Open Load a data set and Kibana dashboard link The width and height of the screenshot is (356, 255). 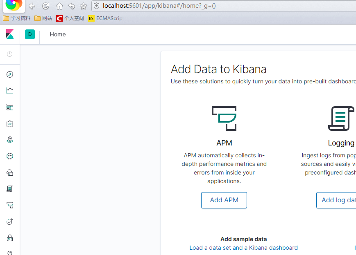tap(244, 248)
